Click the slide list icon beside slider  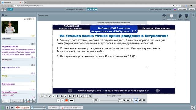tap(96, 100)
